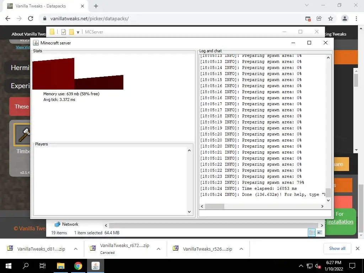Image resolution: width=364 pixels, height=273 pixels.
Task: Bookmark this page with the star icon
Action: click(331, 18)
